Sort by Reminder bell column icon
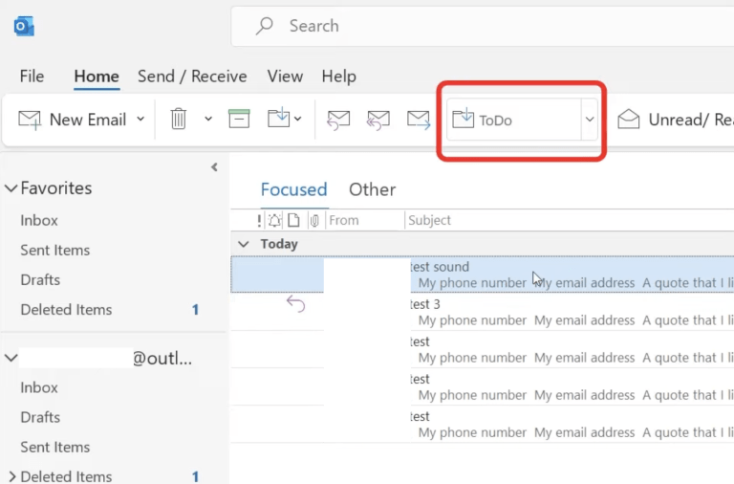The width and height of the screenshot is (734, 484). coord(275,220)
